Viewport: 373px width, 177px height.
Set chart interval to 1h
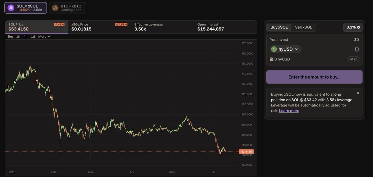tap(18, 37)
